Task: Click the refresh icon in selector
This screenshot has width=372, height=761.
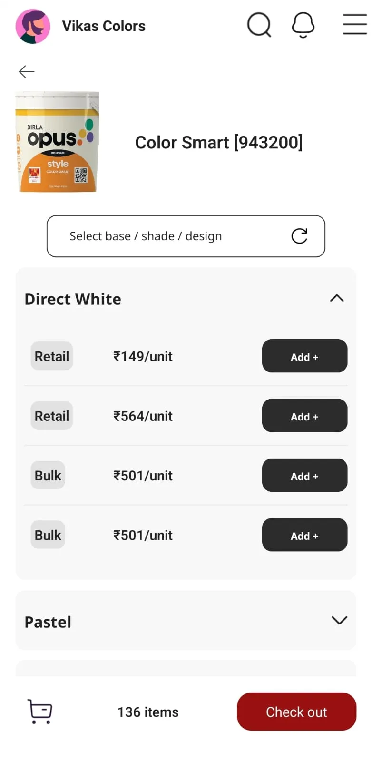Action: click(x=299, y=236)
